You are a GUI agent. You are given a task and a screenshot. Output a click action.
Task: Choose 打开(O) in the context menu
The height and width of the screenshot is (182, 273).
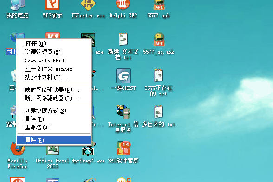tap(54, 44)
